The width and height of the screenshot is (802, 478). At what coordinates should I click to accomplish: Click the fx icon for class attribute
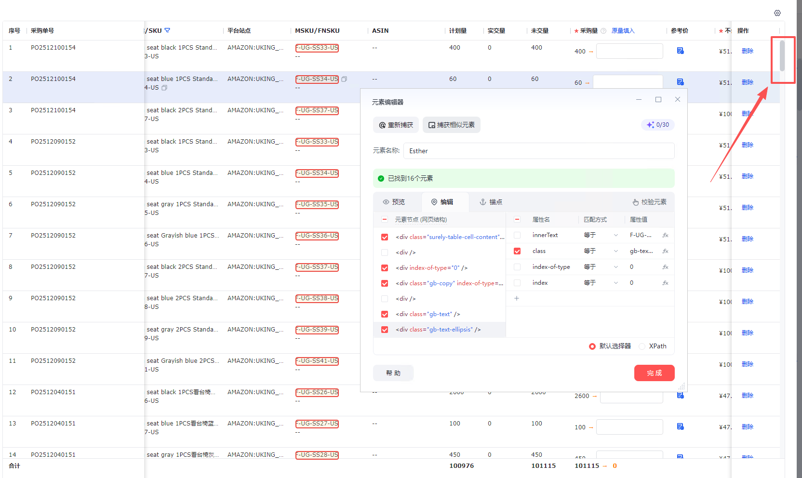pos(665,251)
